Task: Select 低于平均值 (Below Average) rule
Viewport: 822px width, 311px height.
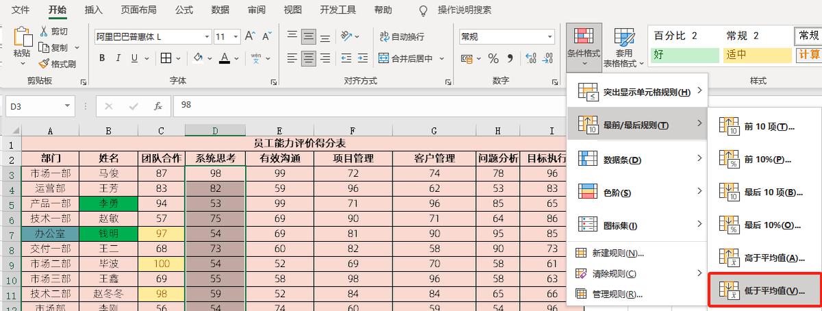Action: [764, 290]
